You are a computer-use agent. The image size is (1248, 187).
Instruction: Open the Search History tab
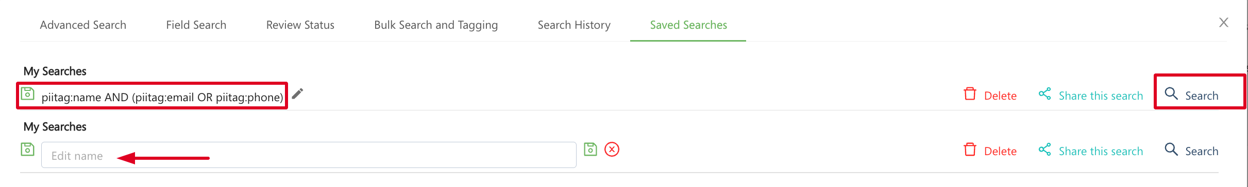(x=574, y=25)
